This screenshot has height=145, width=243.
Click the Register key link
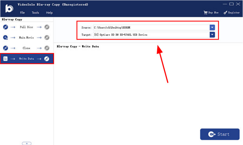(x=231, y=12)
